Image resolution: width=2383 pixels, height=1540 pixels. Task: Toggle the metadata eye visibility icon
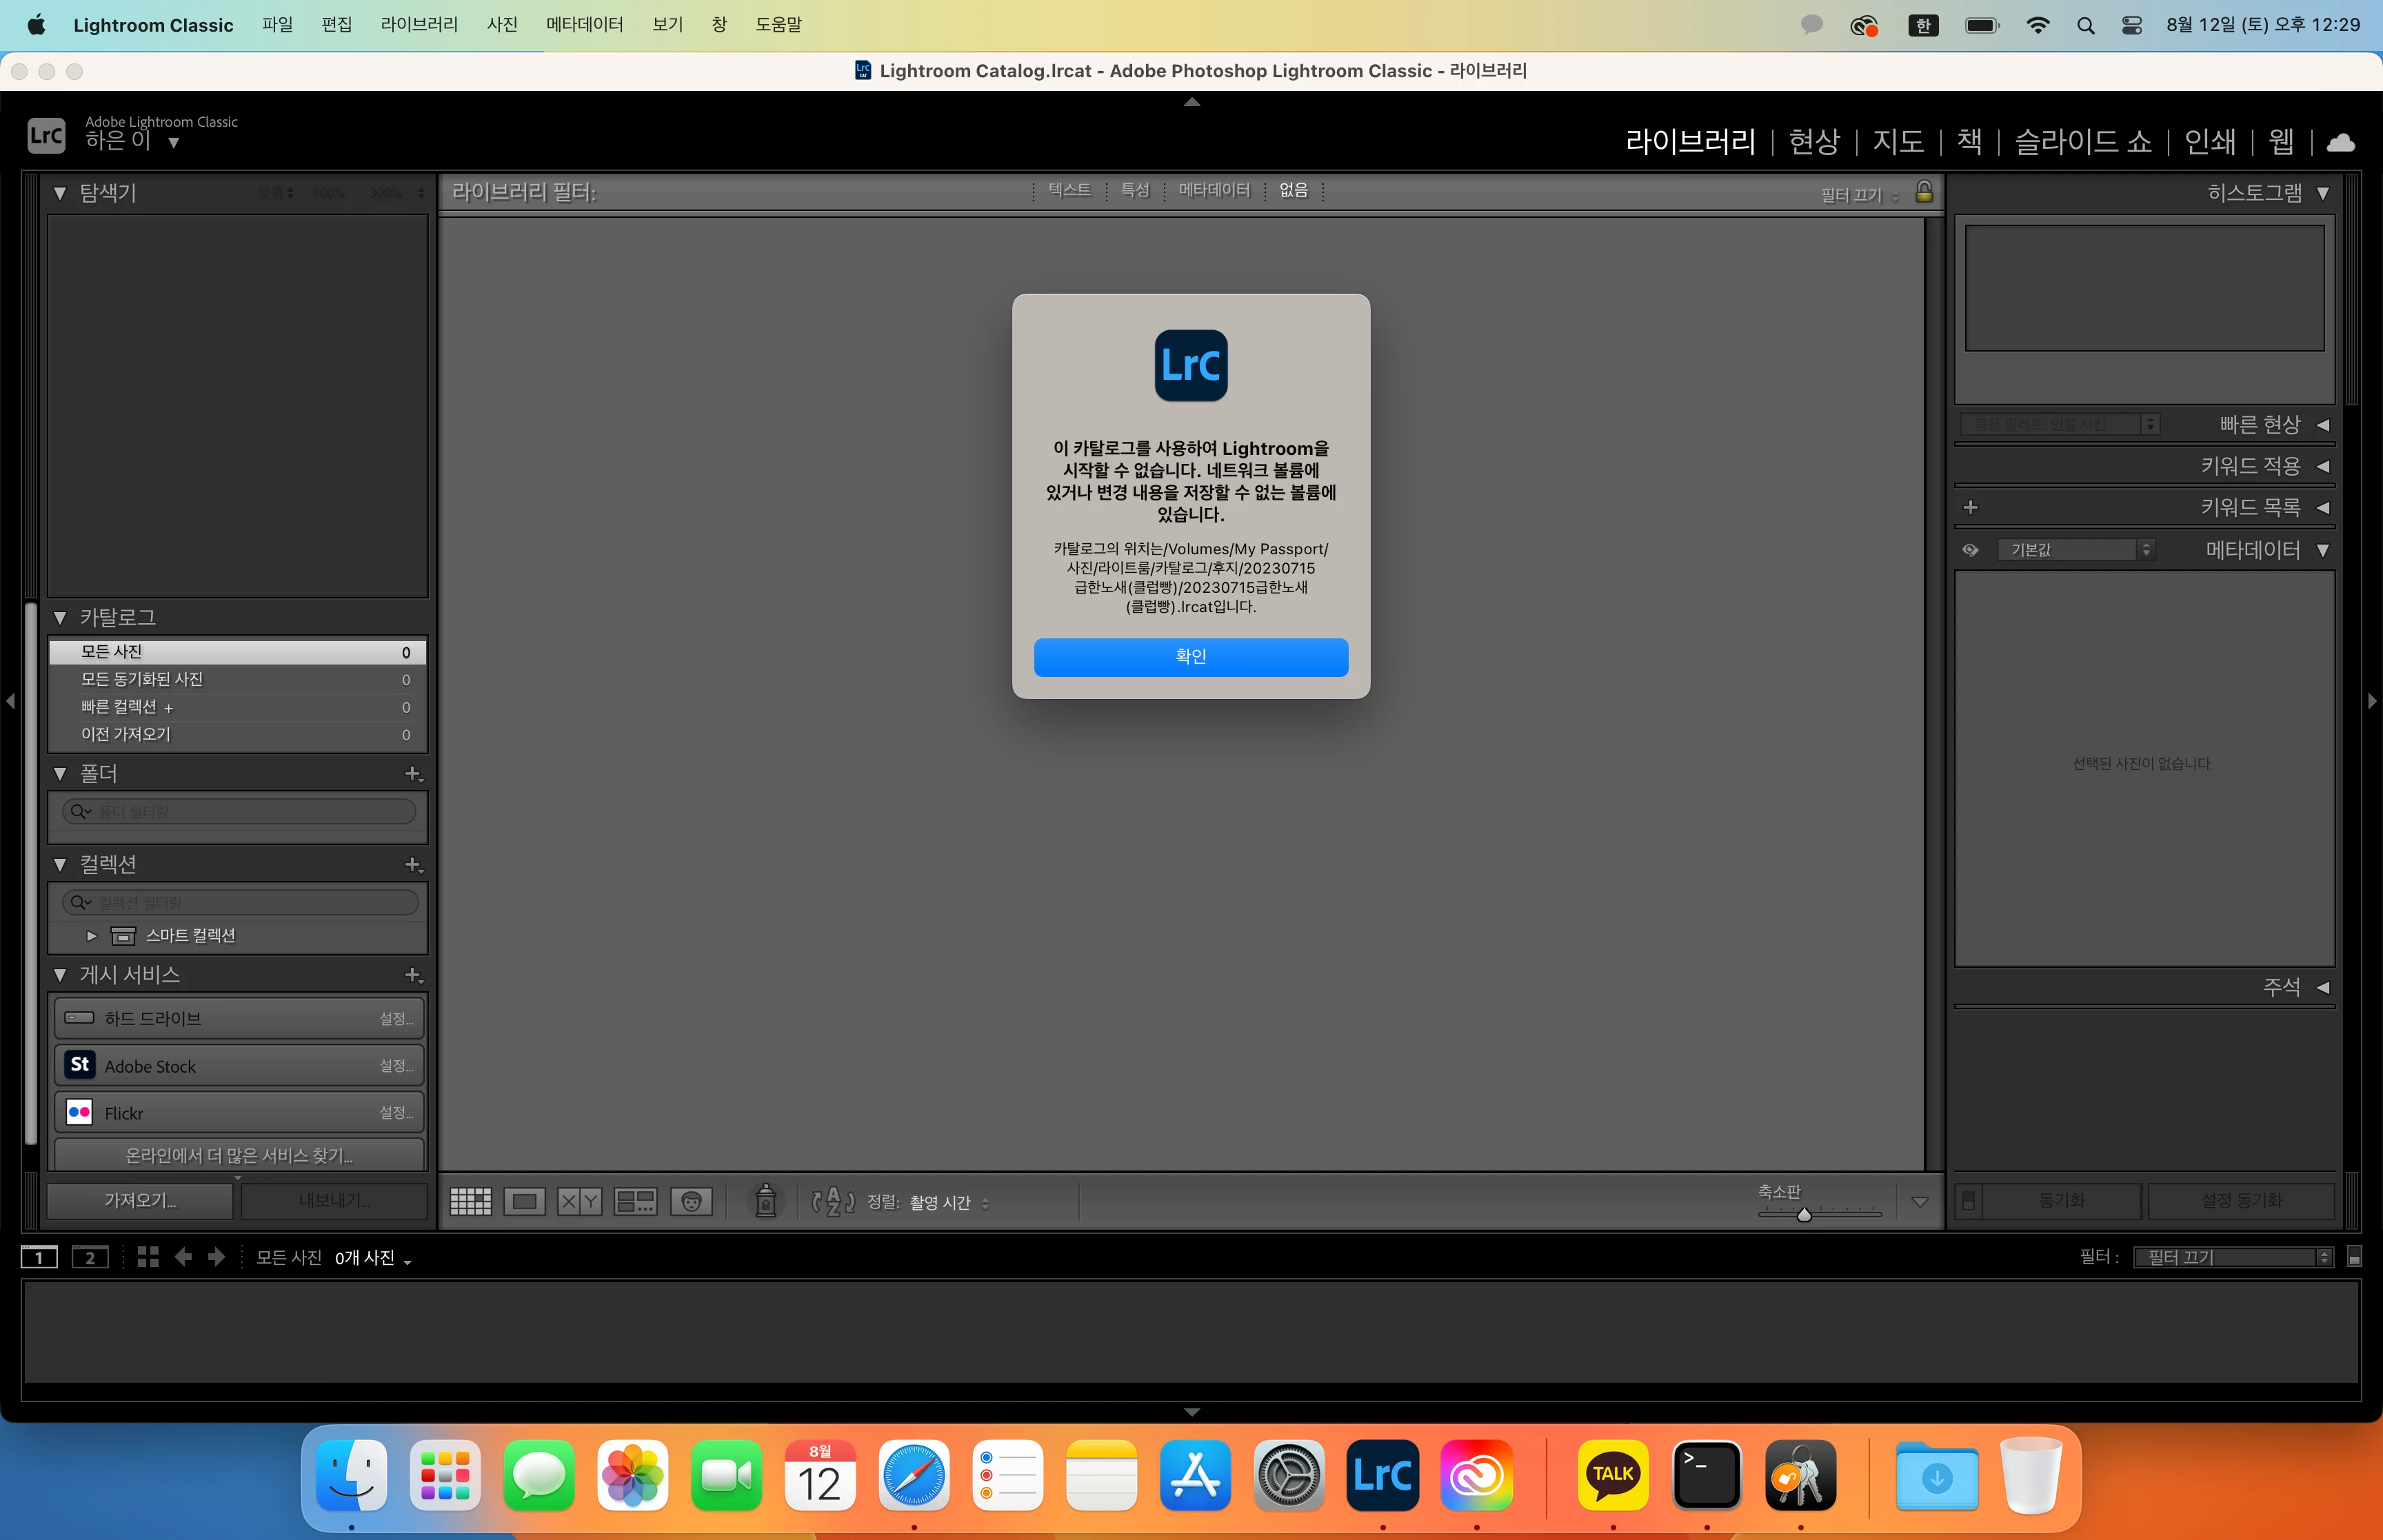coord(1970,550)
